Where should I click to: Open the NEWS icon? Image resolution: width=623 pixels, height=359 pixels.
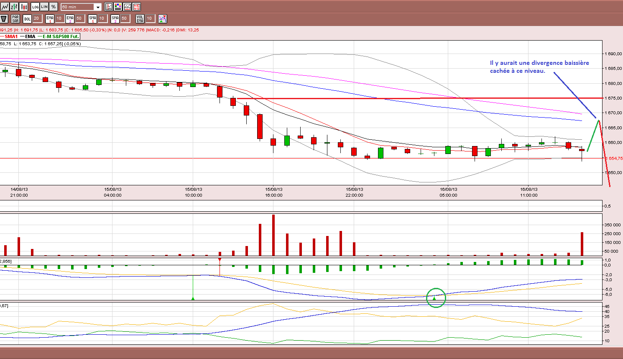click(x=136, y=7)
